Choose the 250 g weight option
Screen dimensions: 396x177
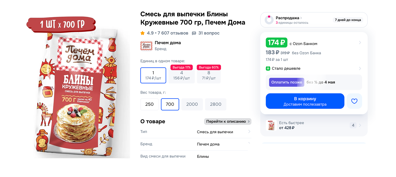click(x=149, y=104)
